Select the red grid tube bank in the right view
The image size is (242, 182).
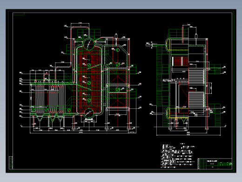click(181, 61)
